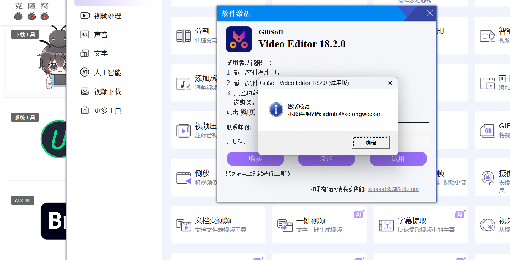
Task: Click the 购买 button
Action: [255, 159]
